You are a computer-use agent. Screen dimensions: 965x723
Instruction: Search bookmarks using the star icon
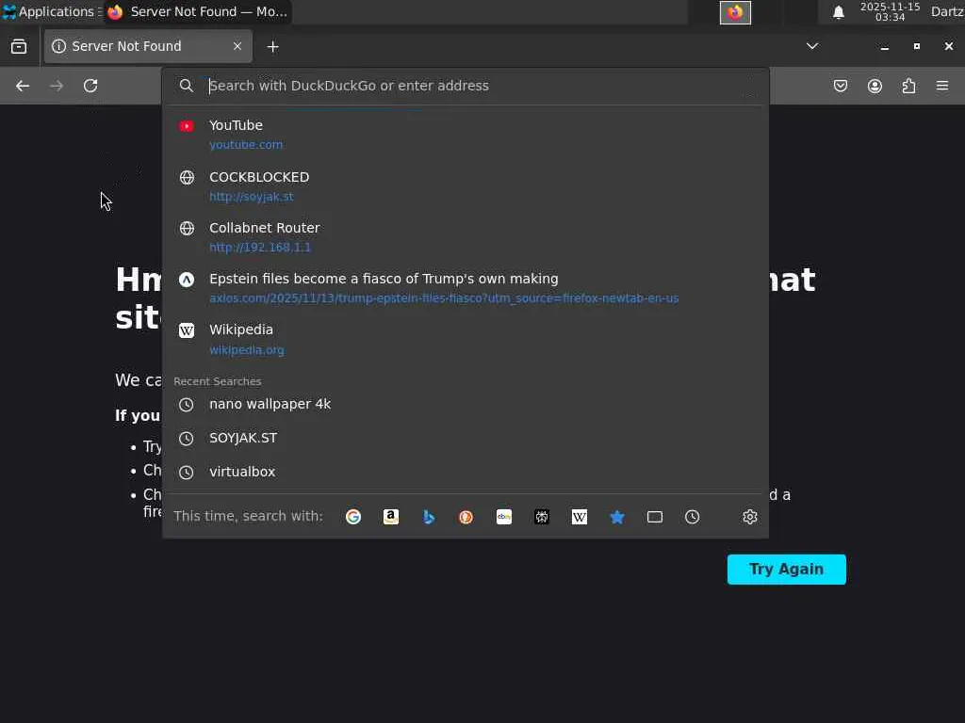click(617, 517)
